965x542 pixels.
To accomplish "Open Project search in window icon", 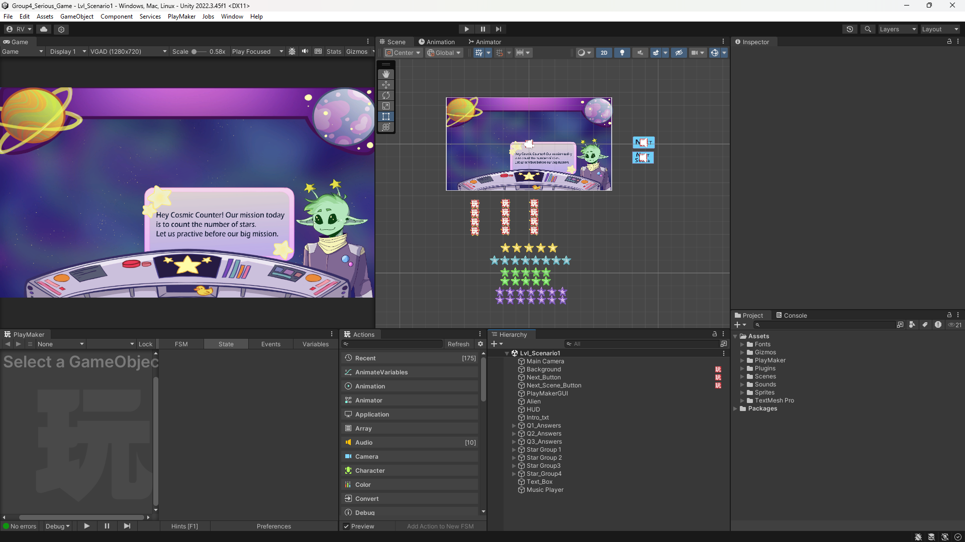I will [900, 325].
